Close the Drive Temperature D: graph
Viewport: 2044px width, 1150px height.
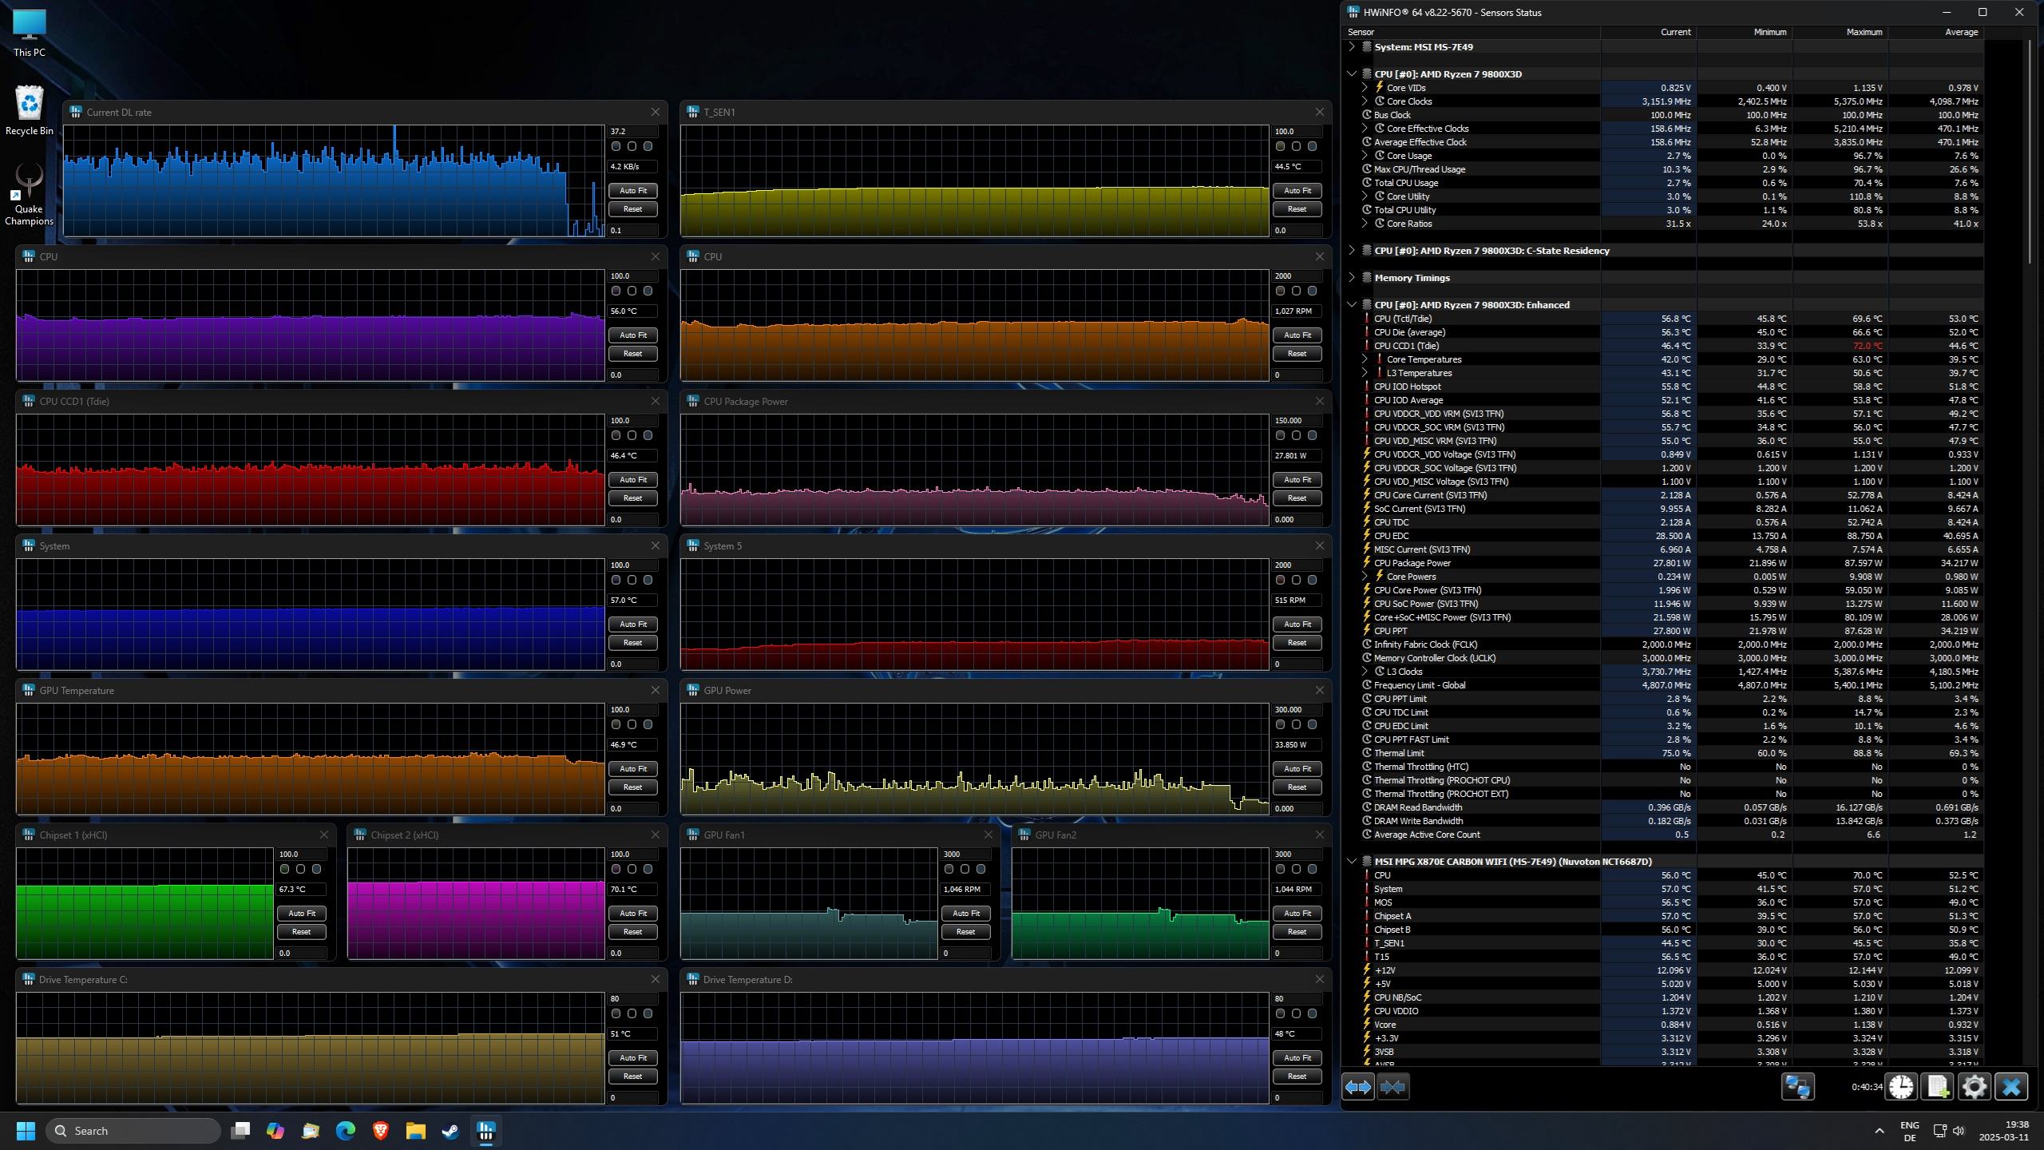pos(1319,979)
